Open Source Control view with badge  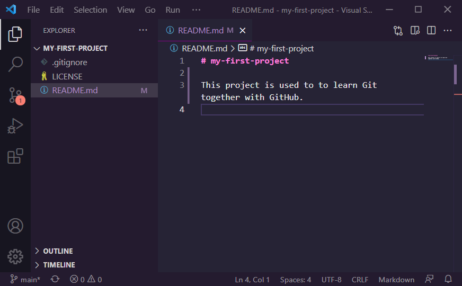click(15, 95)
